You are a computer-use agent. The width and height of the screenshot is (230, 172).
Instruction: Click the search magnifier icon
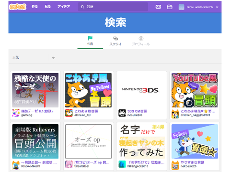pyautogui.click(x=82, y=7)
